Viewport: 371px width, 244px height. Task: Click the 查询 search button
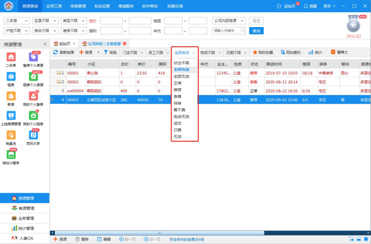(256, 30)
